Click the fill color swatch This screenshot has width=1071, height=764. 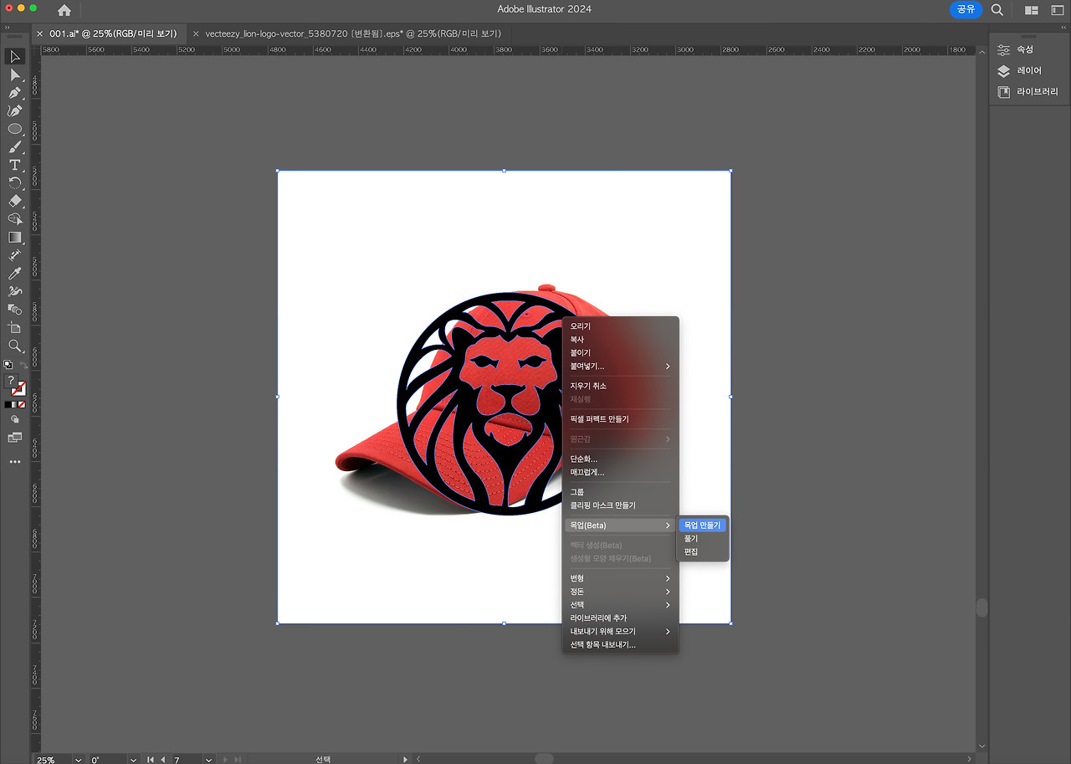[11, 381]
